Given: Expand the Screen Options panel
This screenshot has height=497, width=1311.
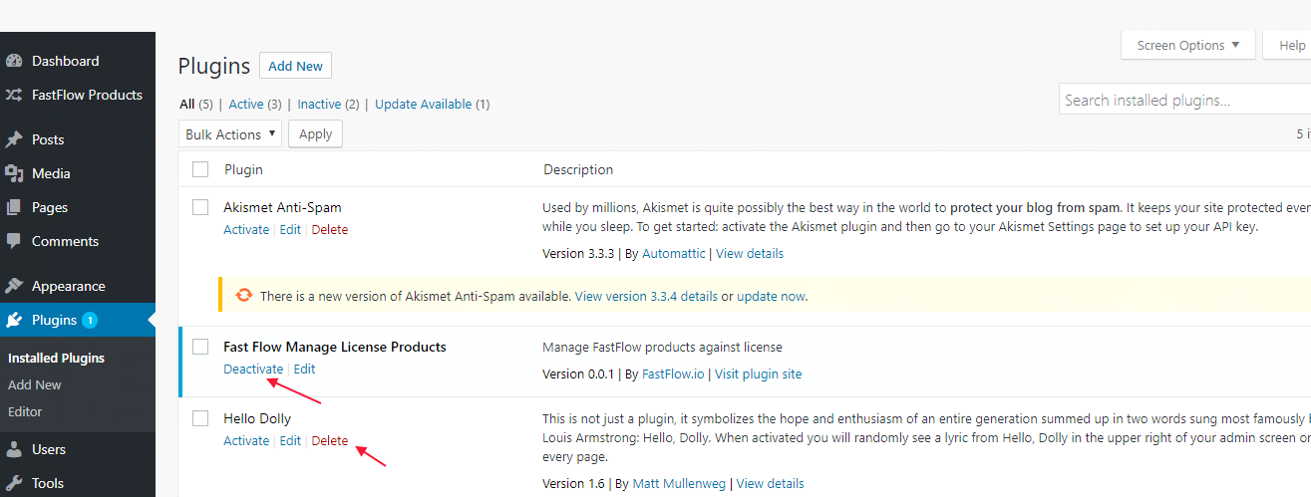Looking at the screenshot, I should [x=1188, y=45].
